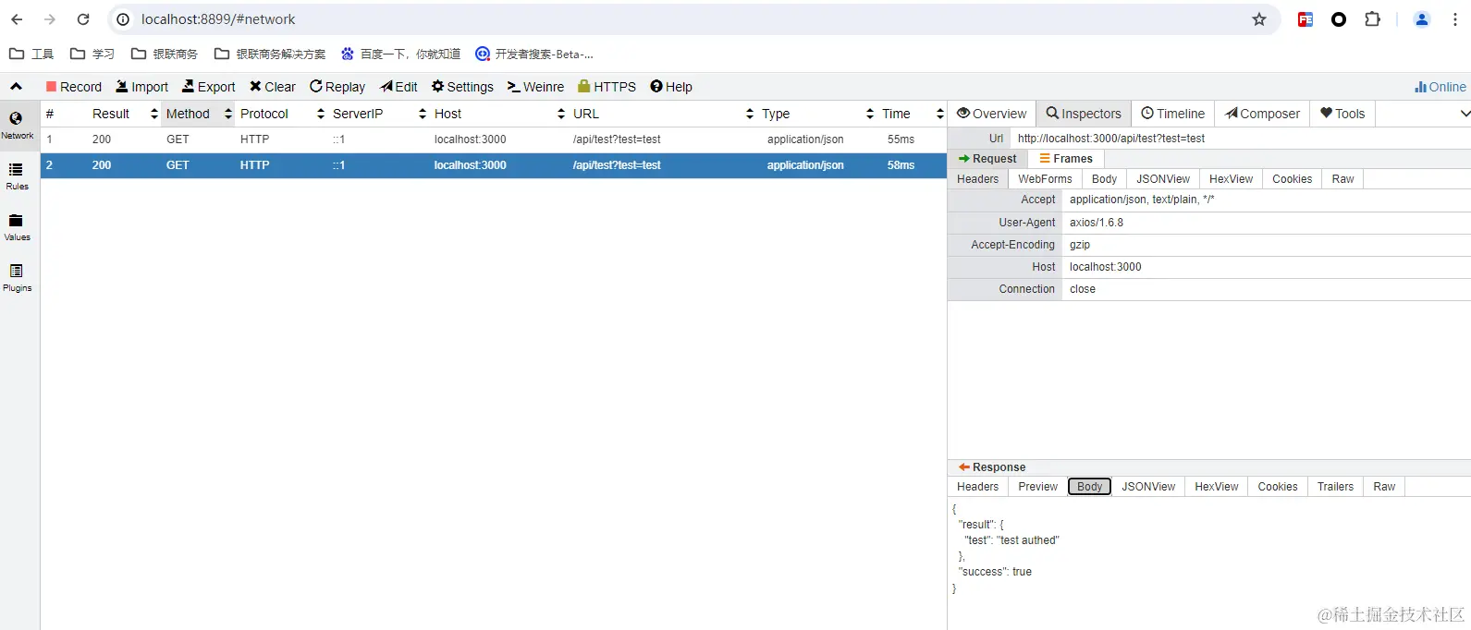Select the Request section tab

point(987,159)
